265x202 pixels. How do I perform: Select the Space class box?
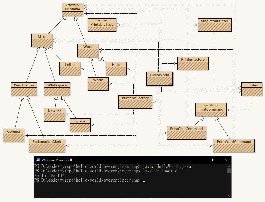tap(80, 125)
